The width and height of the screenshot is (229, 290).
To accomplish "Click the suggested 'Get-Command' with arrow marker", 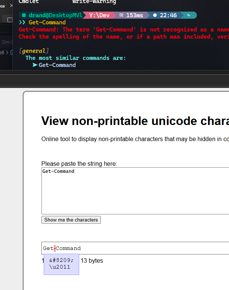I will [x=54, y=65].
